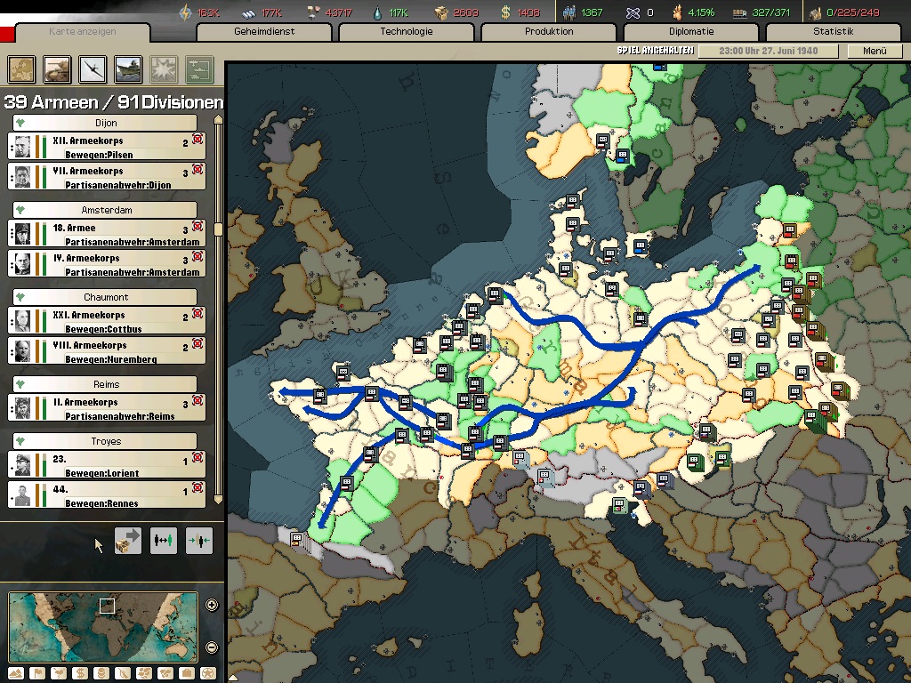The height and width of the screenshot is (683, 911).
Task: Zoom in the map with plus button
Action: (212, 606)
